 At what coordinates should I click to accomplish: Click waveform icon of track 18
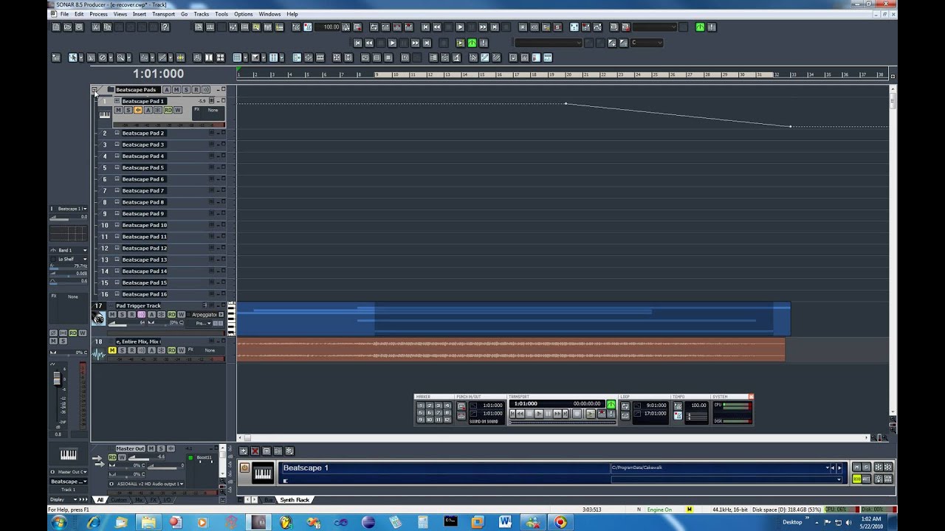[99, 354]
